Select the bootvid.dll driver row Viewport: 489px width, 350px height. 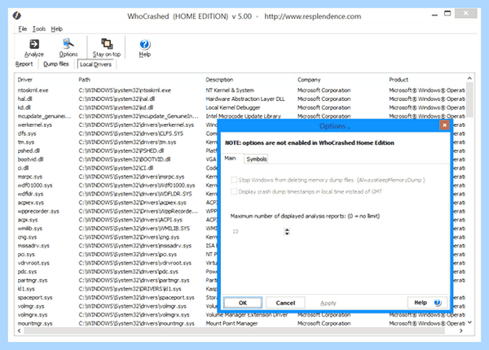(117, 160)
